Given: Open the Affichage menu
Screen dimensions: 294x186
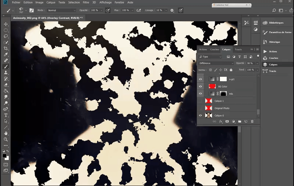Looking at the screenshot, I should 105,3.
